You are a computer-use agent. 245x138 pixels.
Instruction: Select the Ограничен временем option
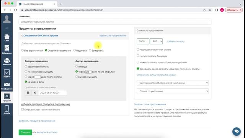tap(46, 50)
